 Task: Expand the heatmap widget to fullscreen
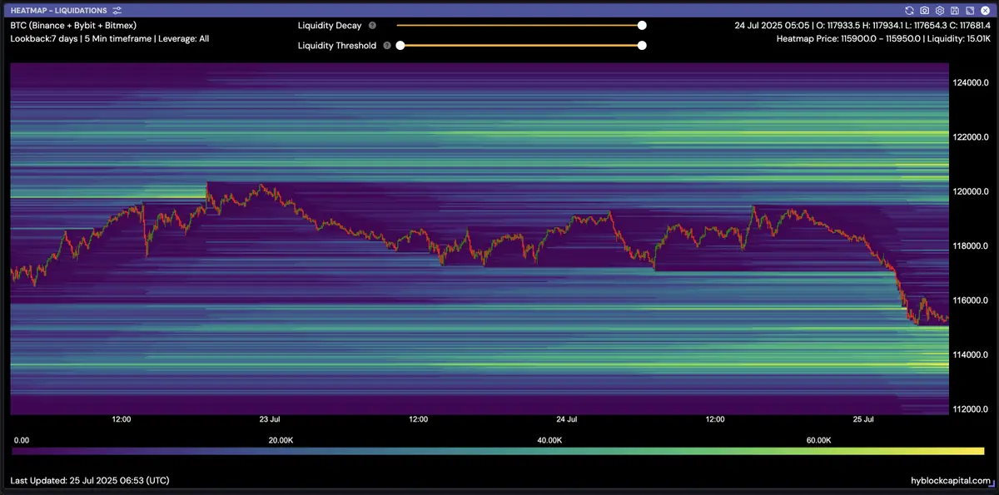click(968, 10)
